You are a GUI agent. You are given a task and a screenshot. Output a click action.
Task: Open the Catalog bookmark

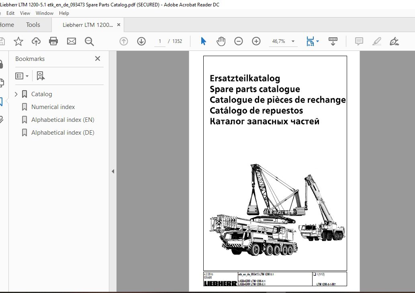41,94
